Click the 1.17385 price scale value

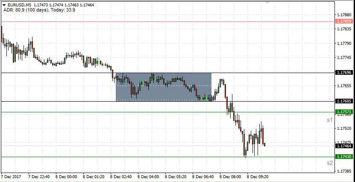click(344, 171)
